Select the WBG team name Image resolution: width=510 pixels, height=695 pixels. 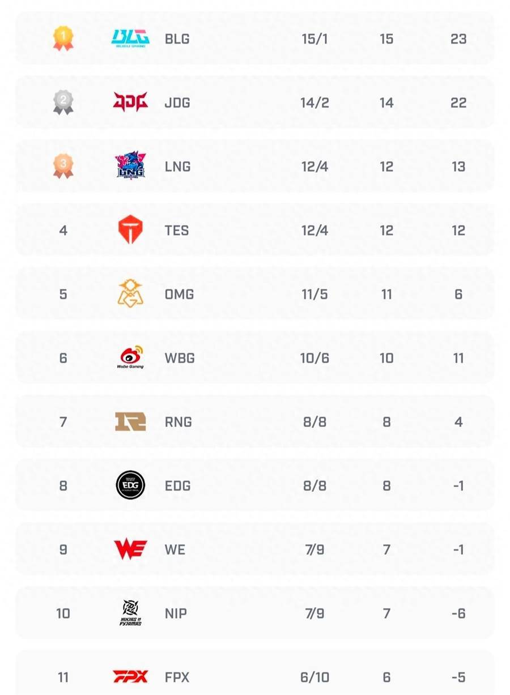[180, 358]
